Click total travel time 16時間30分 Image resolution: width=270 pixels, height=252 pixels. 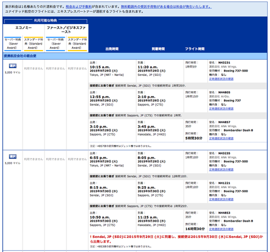click(195, 229)
